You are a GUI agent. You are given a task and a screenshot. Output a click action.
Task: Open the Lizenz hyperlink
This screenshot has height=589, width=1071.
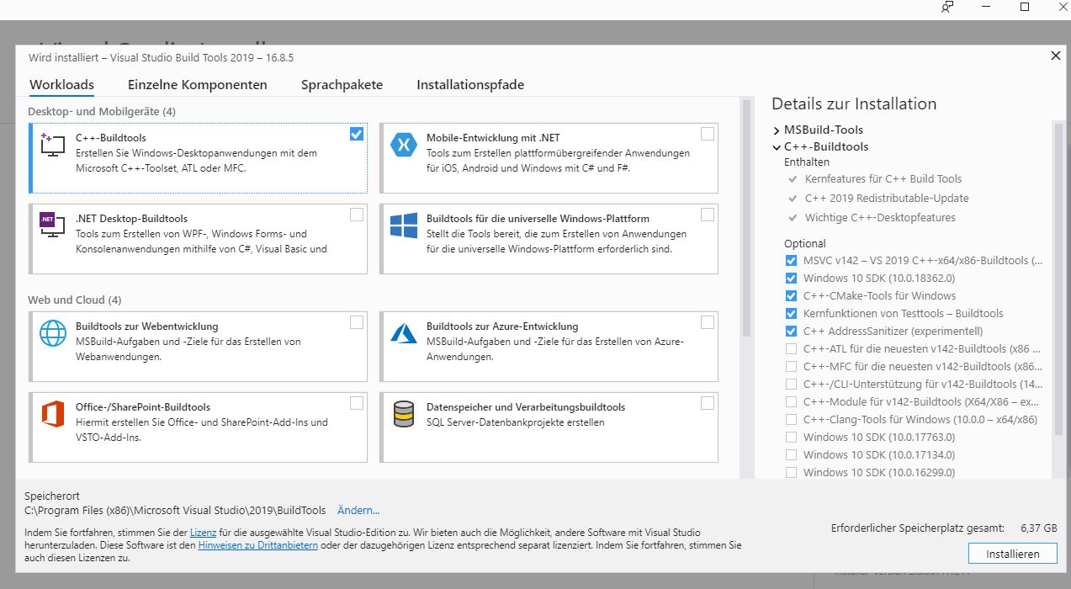tap(203, 533)
